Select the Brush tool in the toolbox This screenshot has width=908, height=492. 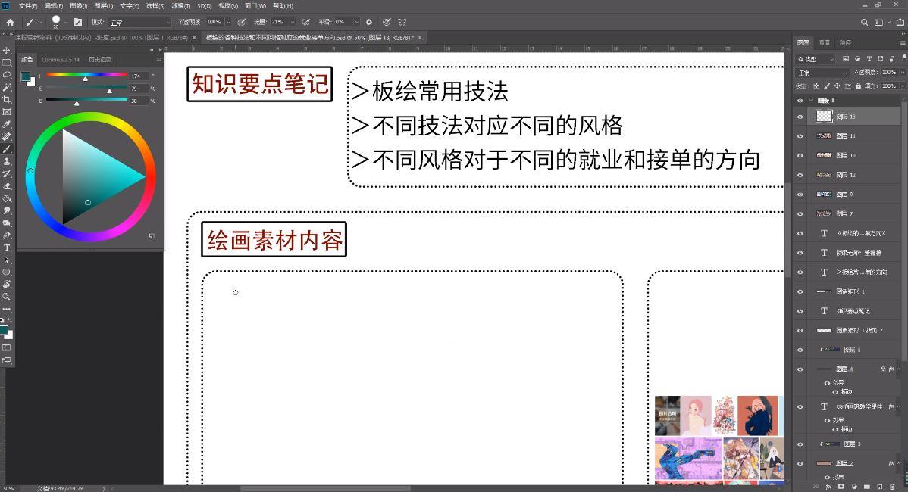click(6, 149)
